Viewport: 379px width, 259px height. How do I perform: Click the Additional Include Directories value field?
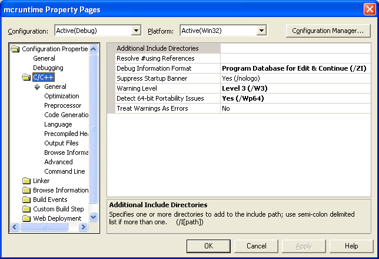pyautogui.click(x=295, y=48)
